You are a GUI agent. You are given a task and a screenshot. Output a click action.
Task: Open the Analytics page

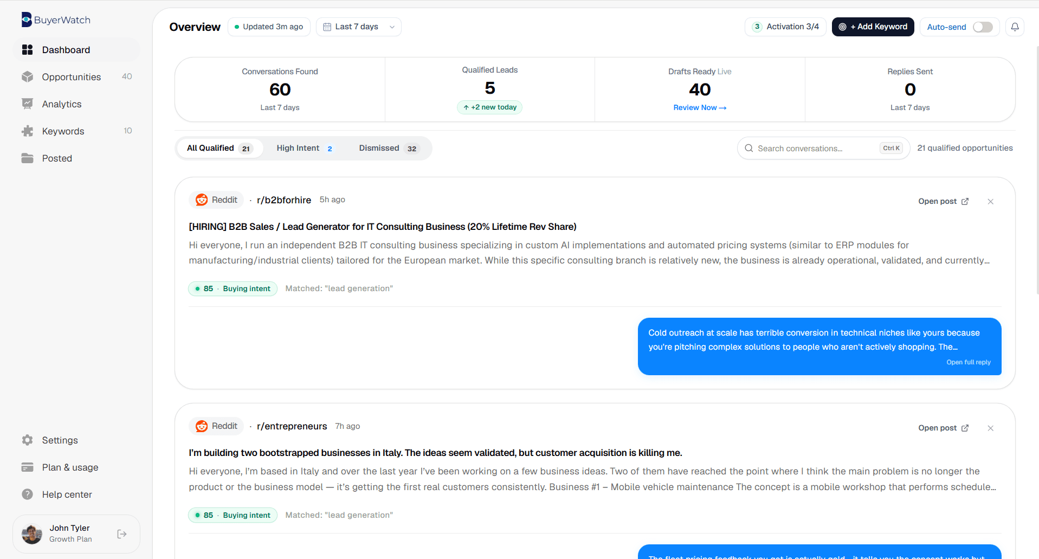click(76, 104)
